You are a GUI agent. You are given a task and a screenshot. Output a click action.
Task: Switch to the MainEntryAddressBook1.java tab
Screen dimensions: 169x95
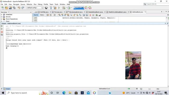tap(118, 12)
